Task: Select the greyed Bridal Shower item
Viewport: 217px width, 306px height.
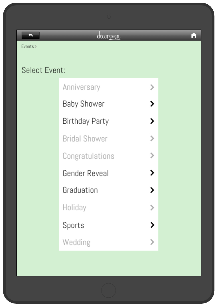Action: tap(108, 139)
